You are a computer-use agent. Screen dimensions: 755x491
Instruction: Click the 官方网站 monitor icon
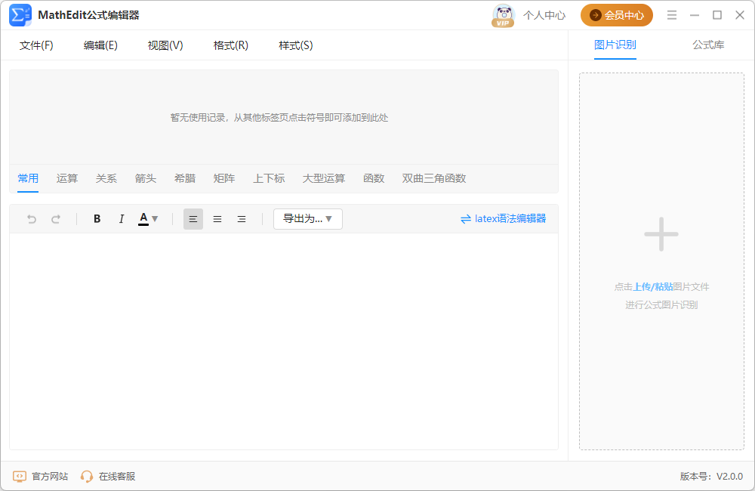pos(20,477)
